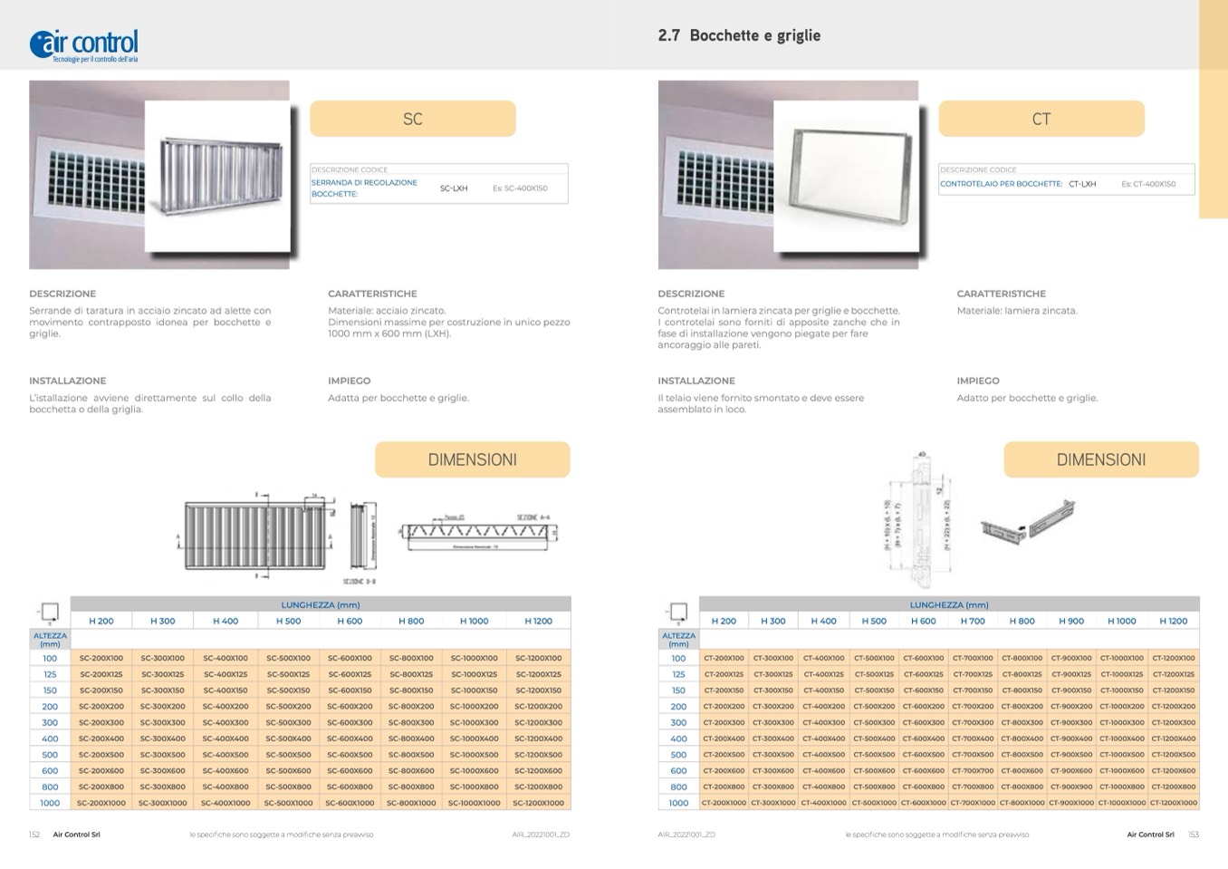Open the Serranda di regolazione bocchette link
Image resolution: width=1228 pixels, height=869 pixels.
[x=364, y=188]
